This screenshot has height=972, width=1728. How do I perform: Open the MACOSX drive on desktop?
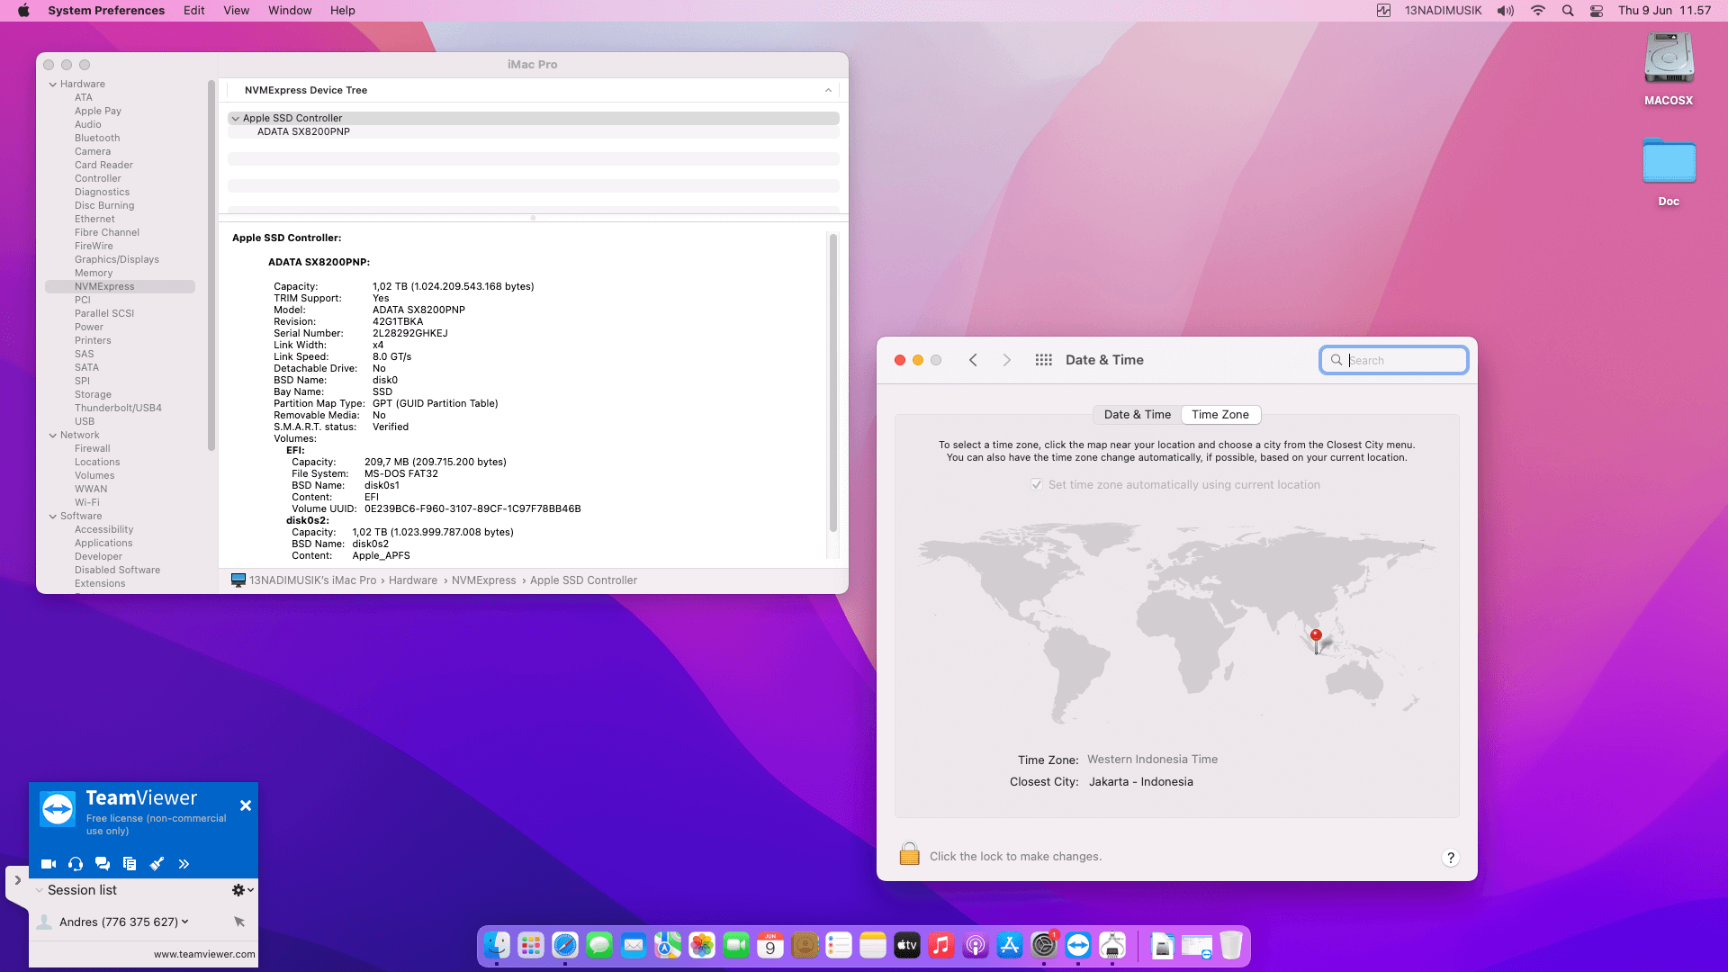(x=1669, y=70)
